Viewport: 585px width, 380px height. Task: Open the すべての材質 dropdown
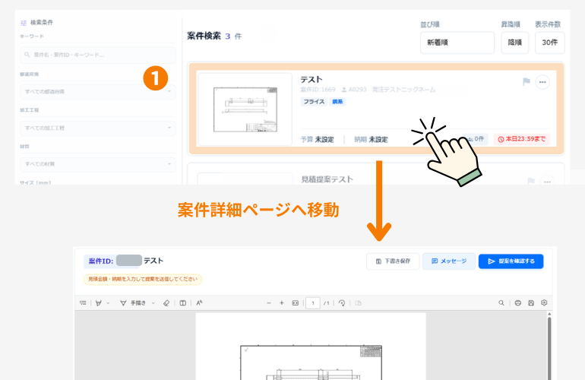[98, 164]
